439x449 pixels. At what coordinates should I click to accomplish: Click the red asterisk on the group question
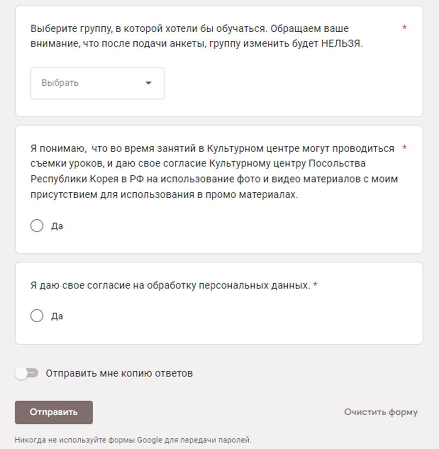click(x=404, y=28)
